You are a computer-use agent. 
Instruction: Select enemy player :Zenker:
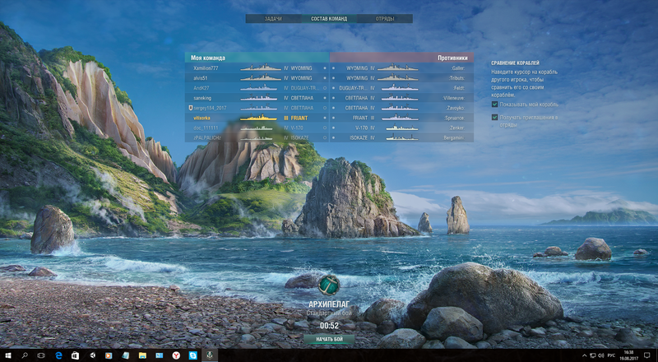pyautogui.click(x=456, y=128)
